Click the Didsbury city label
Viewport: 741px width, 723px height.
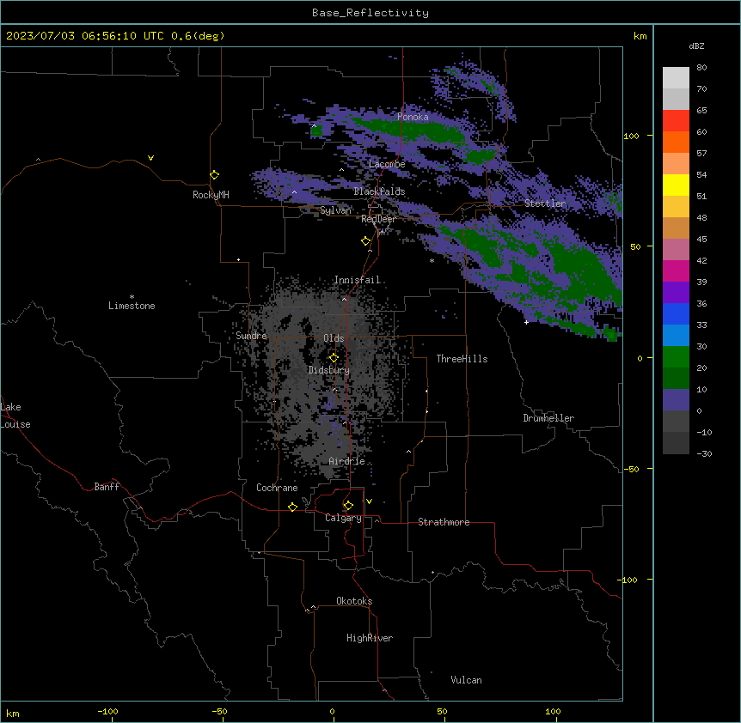click(x=328, y=370)
